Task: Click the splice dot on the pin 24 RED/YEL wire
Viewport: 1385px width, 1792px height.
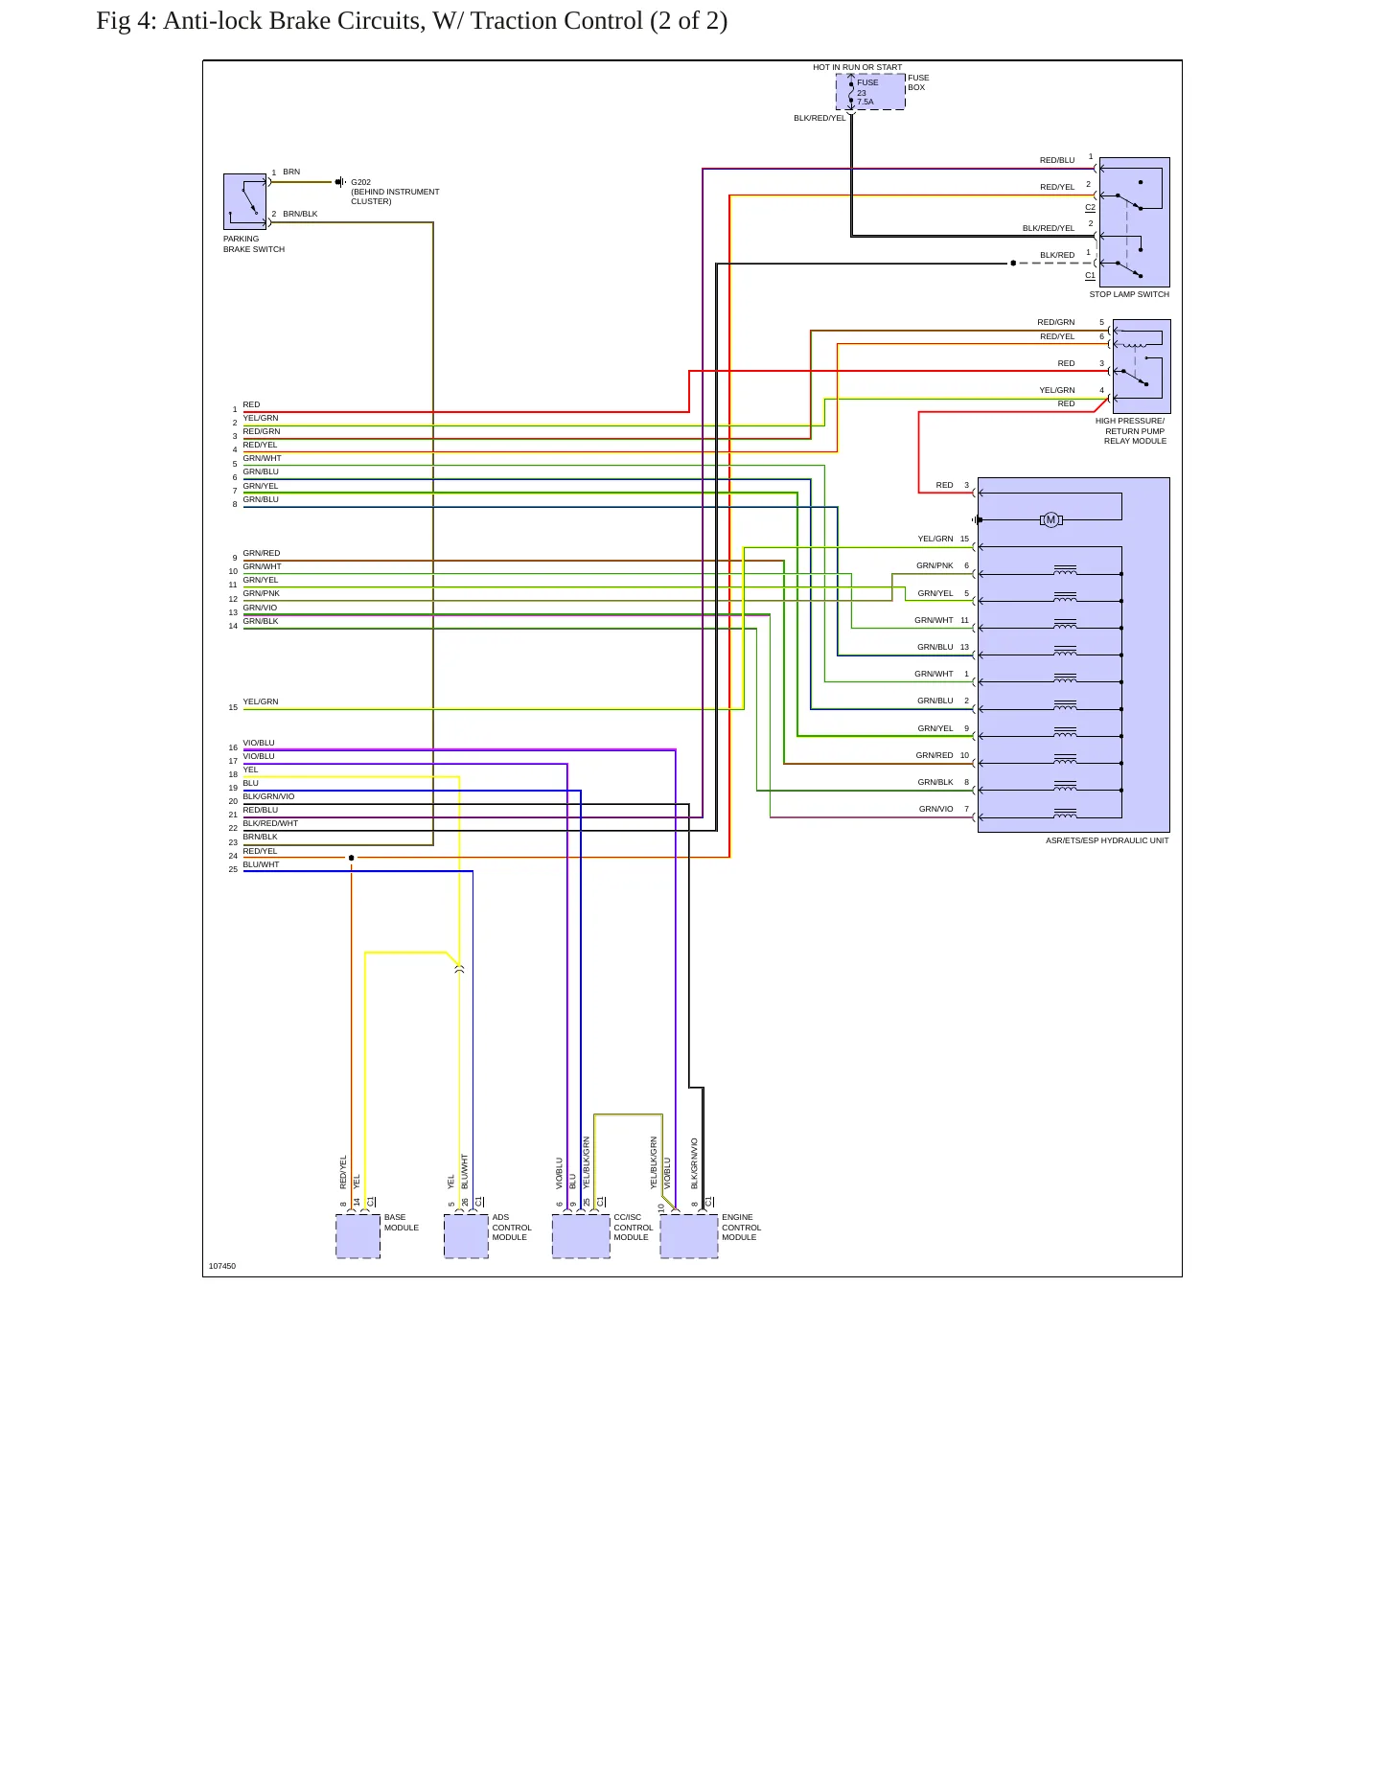Action: pos(351,858)
